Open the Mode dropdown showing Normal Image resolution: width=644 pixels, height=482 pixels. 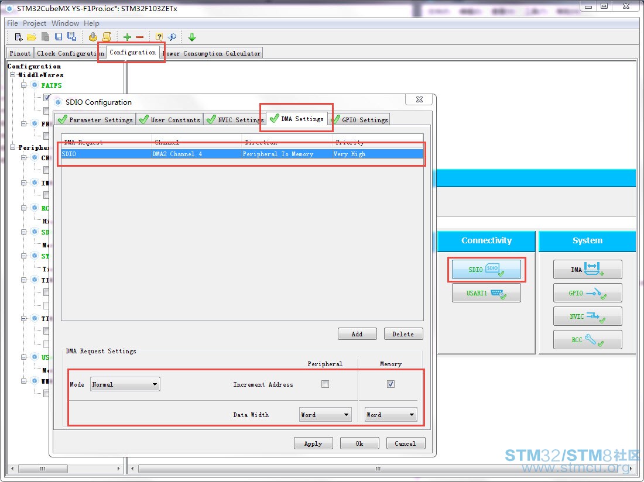(125, 384)
